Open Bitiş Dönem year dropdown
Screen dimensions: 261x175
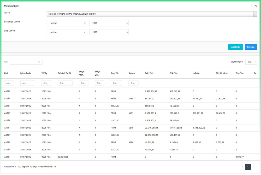point(109,32)
